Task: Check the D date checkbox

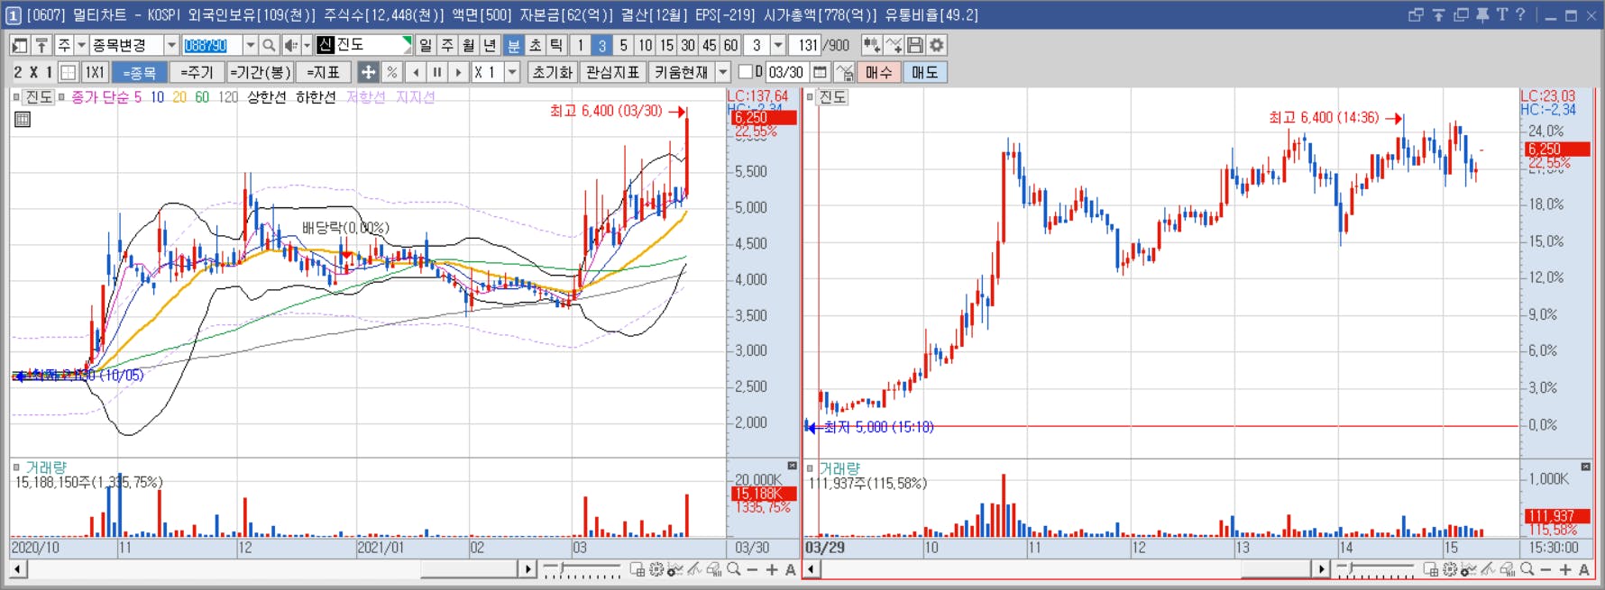Action: click(746, 72)
